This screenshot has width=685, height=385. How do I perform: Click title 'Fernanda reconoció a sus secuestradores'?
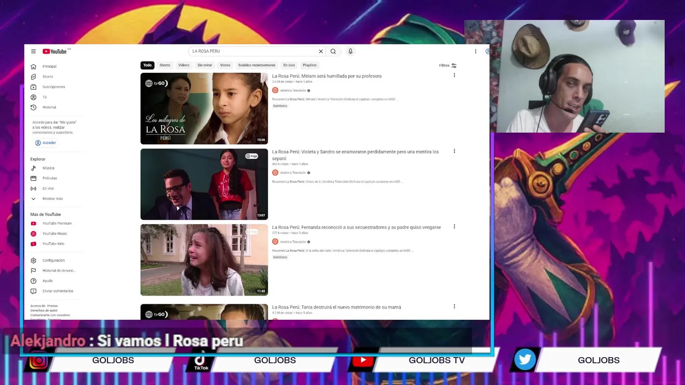tap(356, 227)
